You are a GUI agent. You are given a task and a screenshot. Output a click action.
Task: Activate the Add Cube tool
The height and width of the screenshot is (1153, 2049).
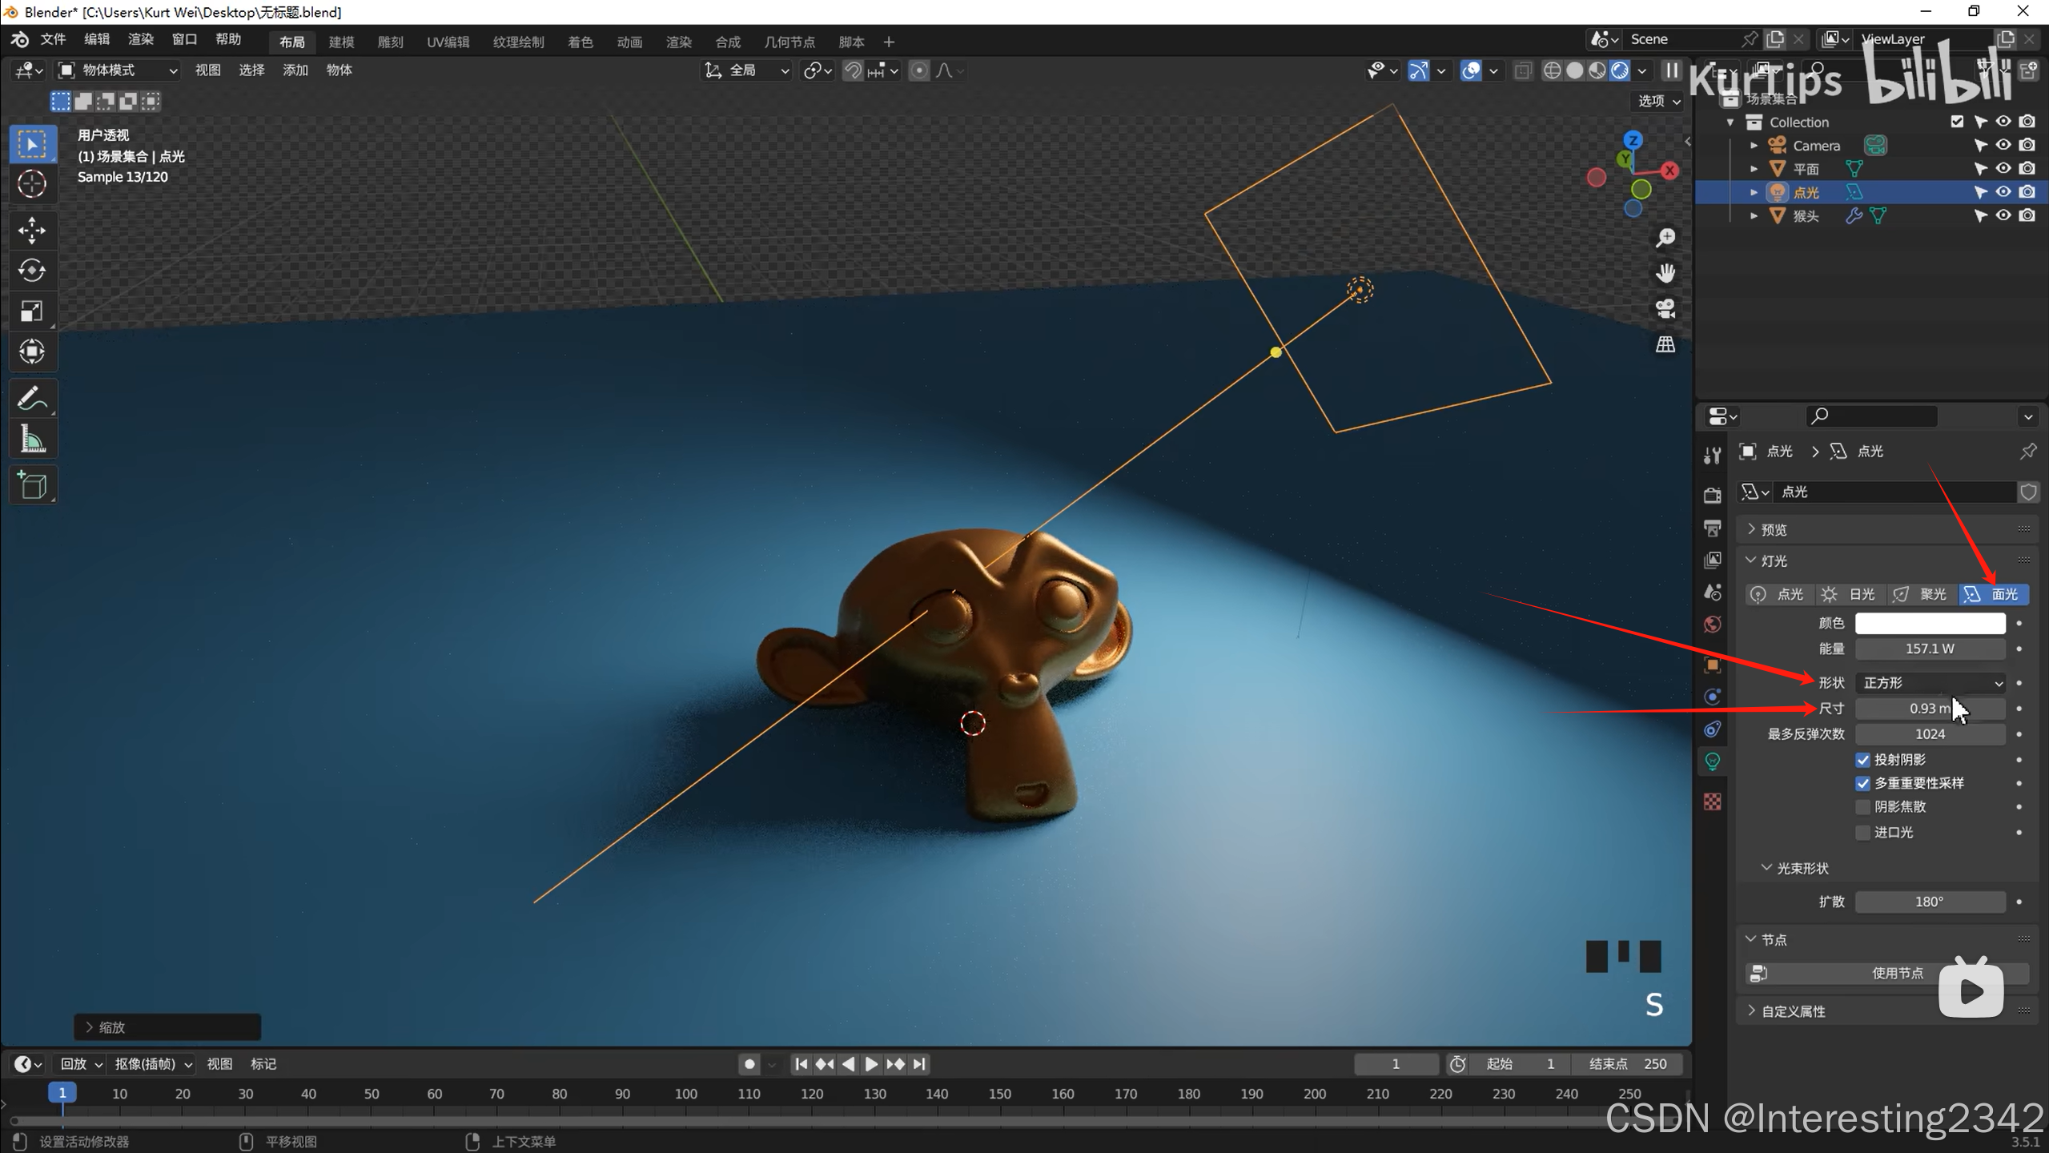pyautogui.click(x=32, y=485)
